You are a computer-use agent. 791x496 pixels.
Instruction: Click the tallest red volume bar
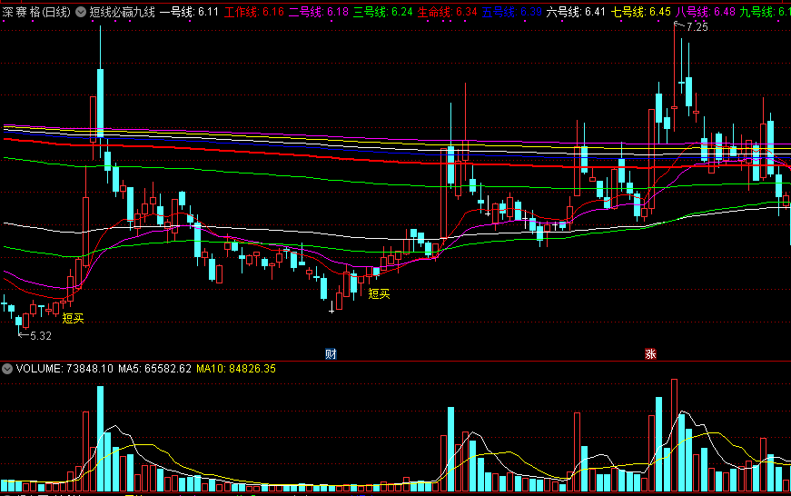(675, 435)
